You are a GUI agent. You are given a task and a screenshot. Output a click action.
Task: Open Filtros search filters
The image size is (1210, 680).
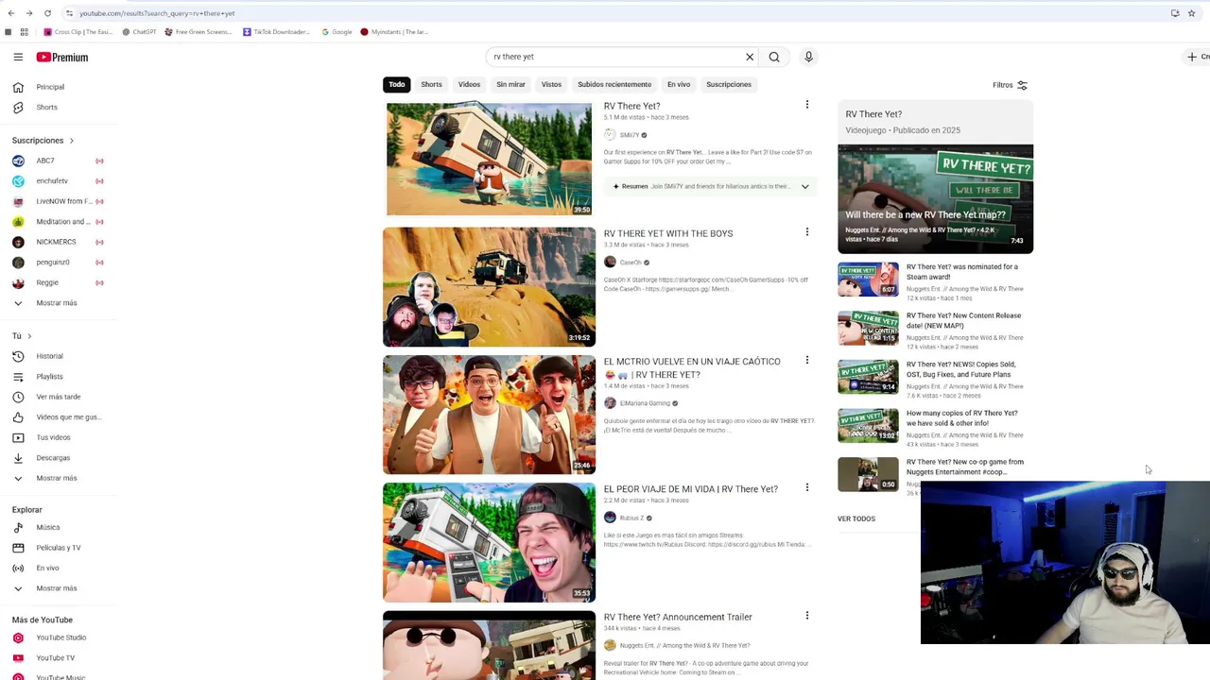(1011, 85)
